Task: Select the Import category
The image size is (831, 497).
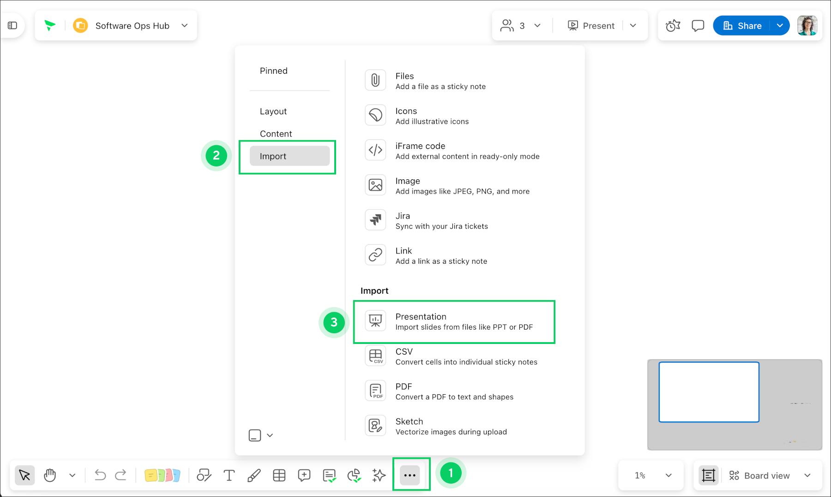Action: [x=289, y=156]
